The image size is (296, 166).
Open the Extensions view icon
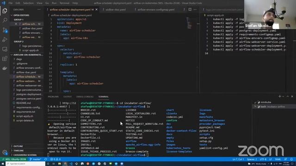[x=5, y=59]
